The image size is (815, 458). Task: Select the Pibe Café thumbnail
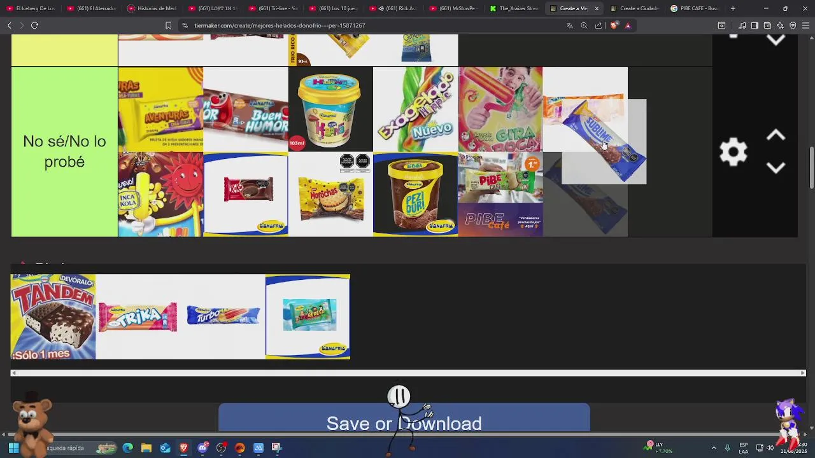point(500,194)
